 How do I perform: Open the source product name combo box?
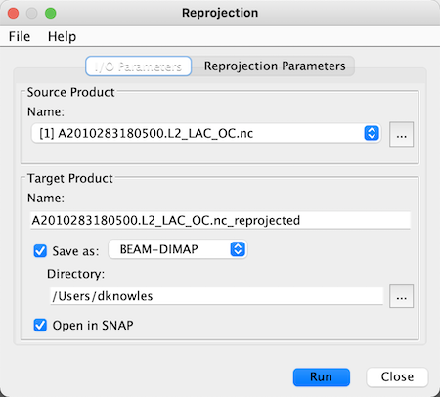point(206,133)
